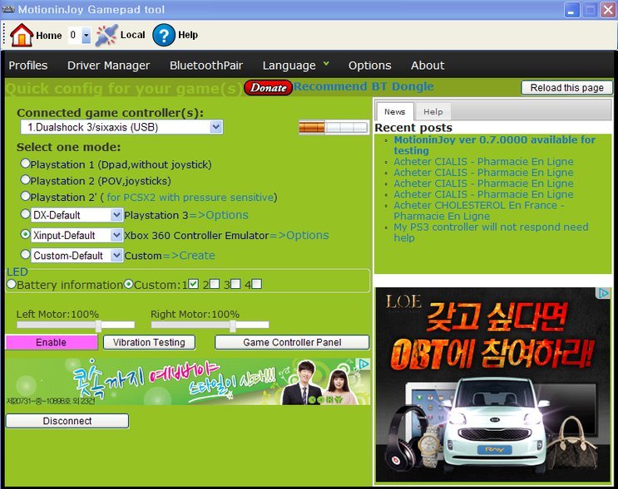
Task: Open Driver Manager page
Action: pos(108,66)
